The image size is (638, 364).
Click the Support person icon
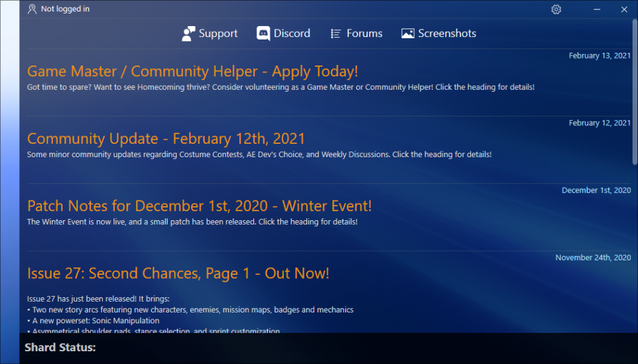pyautogui.click(x=188, y=34)
